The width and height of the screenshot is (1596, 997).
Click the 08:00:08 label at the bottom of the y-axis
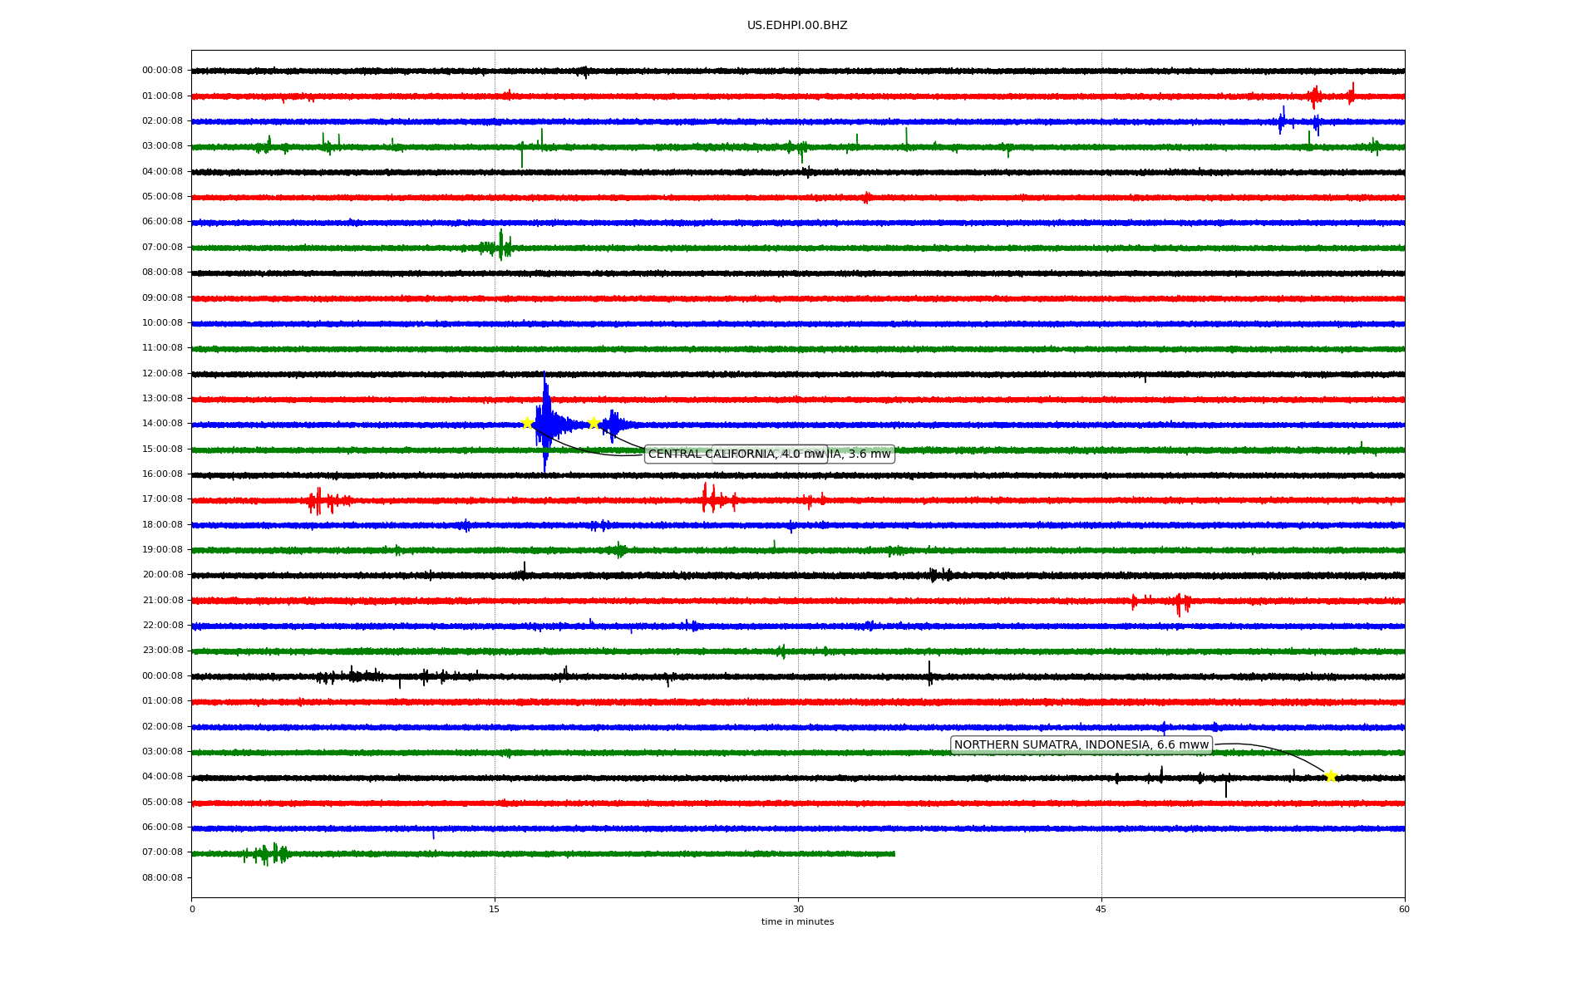tap(162, 878)
